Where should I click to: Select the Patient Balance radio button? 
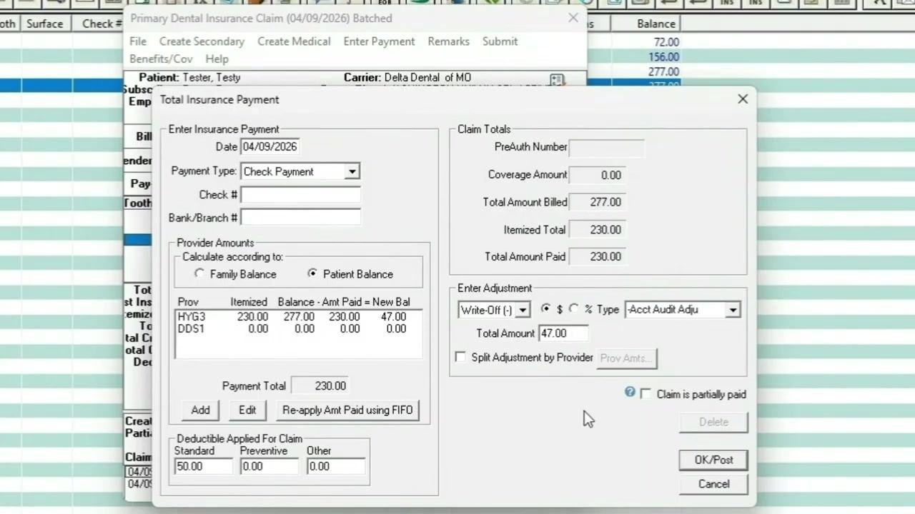tap(312, 273)
